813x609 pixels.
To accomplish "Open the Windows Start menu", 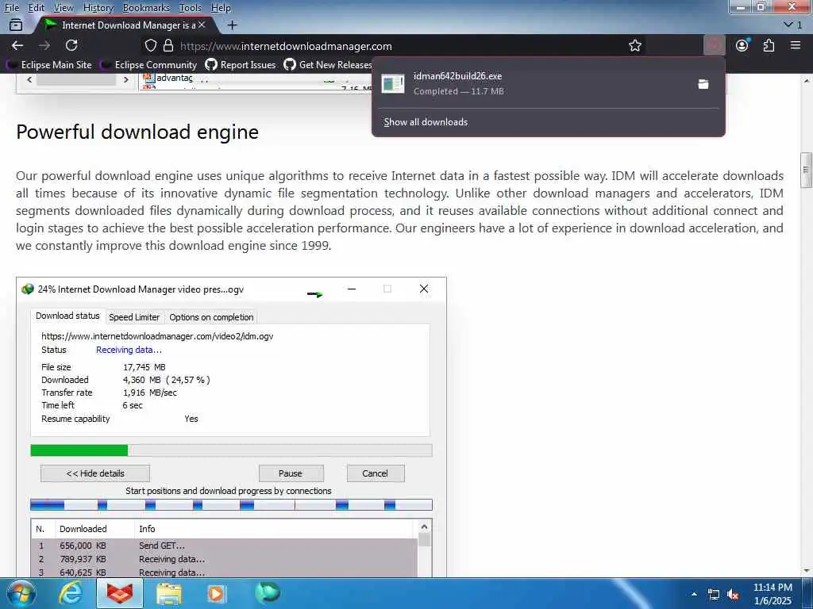I will (x=21, y=593).
